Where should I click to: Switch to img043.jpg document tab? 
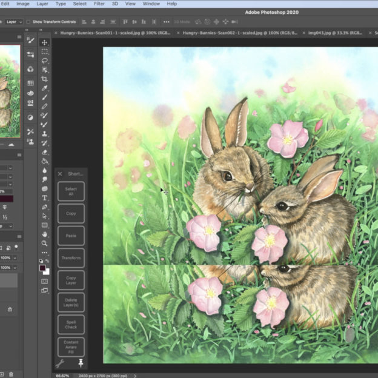(336, 33)
